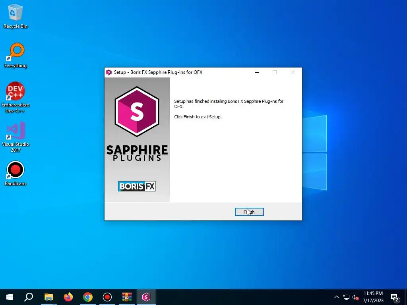The height and width of the screenshot is (305, 407).
Task: Select the Everything search desktop shortcut
Action: pos(16,56)
